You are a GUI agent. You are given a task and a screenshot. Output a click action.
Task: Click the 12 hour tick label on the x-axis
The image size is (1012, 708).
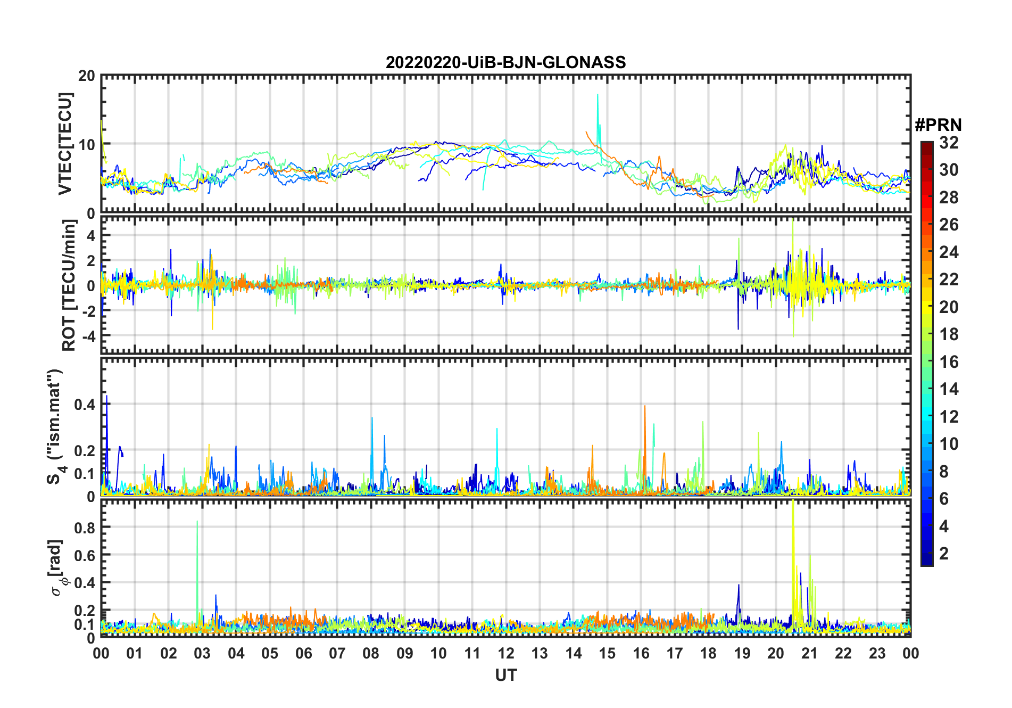click(505, 653)
